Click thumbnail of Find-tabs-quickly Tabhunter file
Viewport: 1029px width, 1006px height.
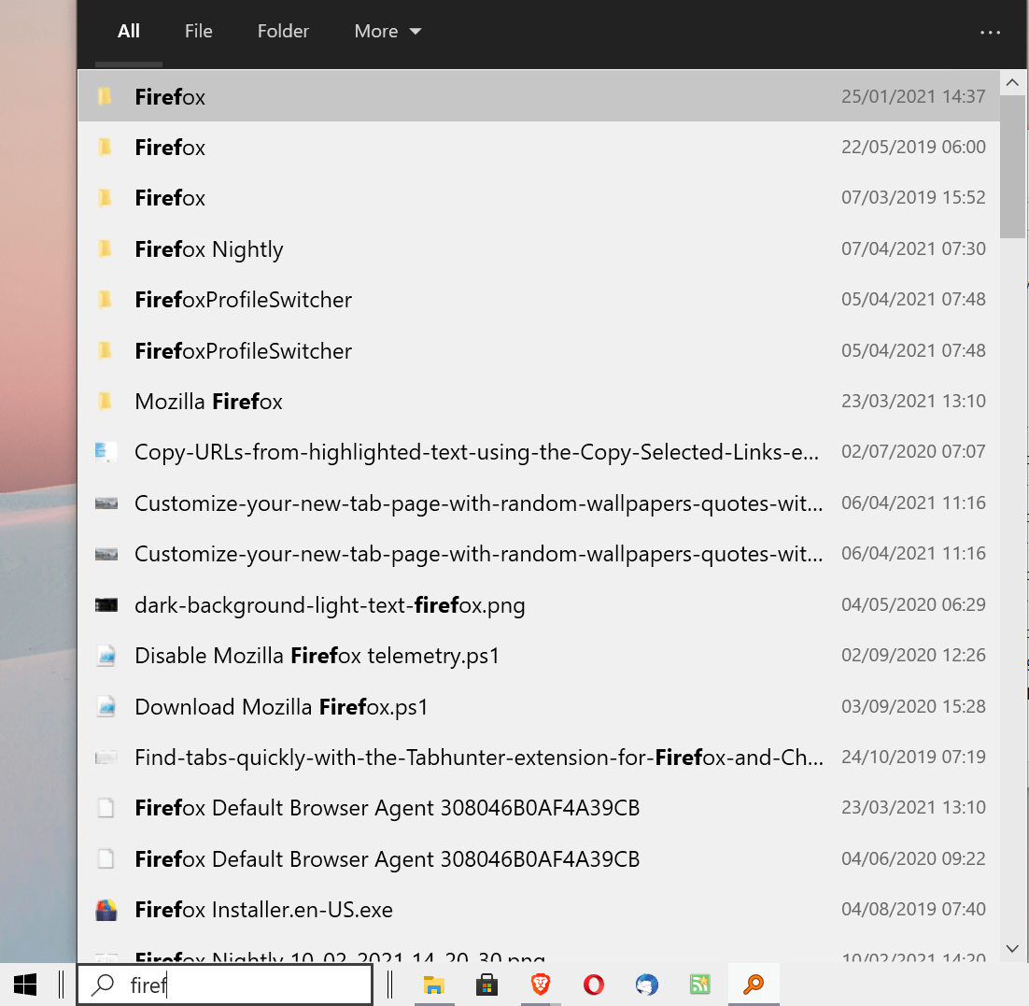click(106, 758)
